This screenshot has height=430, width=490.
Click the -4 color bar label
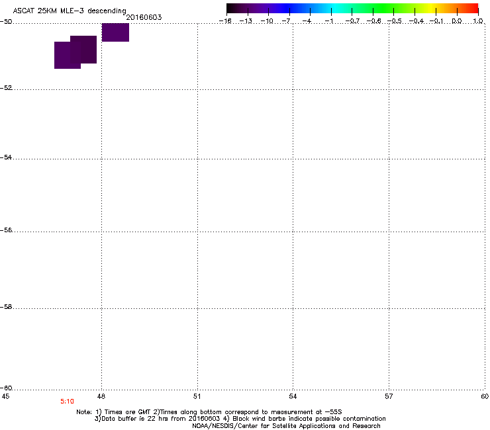(307, 21)
